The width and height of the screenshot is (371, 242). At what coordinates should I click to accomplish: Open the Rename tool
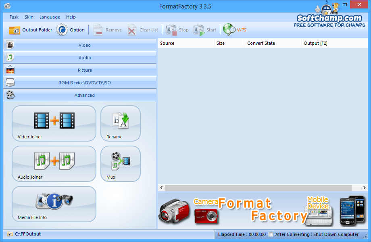[x=121, y=123]
